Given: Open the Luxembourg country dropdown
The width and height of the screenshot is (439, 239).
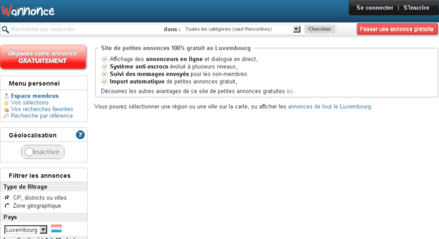Looking at the screenshot, I should (x=26, y=230).
